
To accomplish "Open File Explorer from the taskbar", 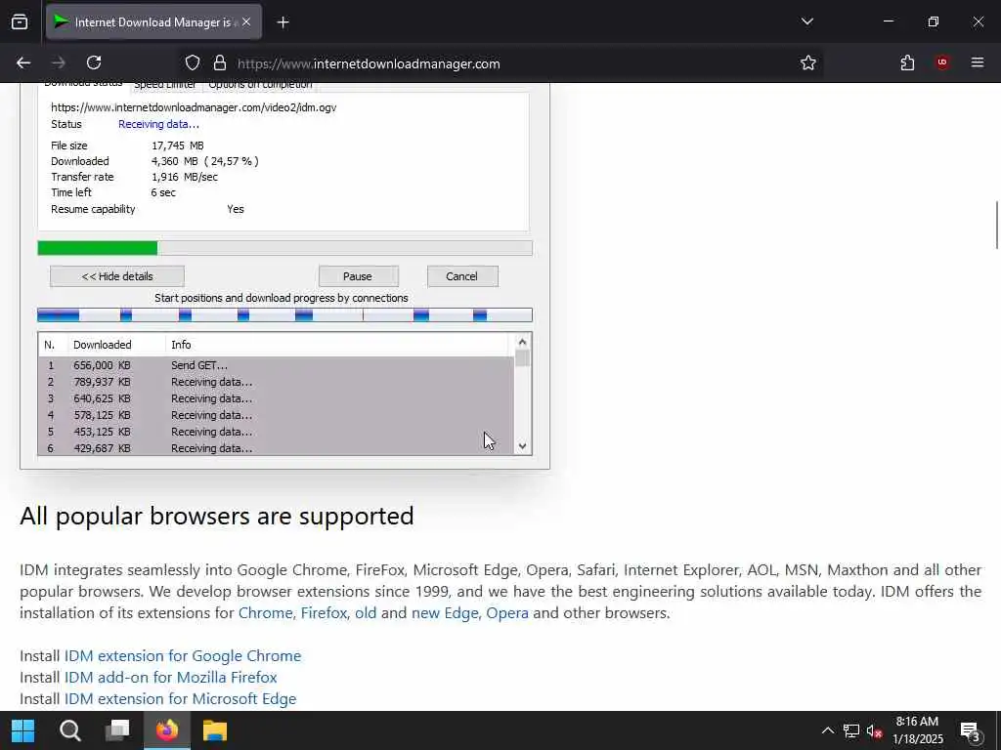I will pyautogui.click(x=214, y=730).
